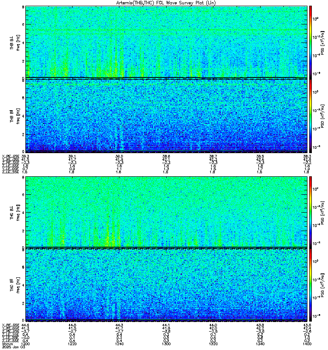This screenshot has height=350, width=328.
Task: Click the THC X_RE_GSE value '43.6'
Action: 307,325
